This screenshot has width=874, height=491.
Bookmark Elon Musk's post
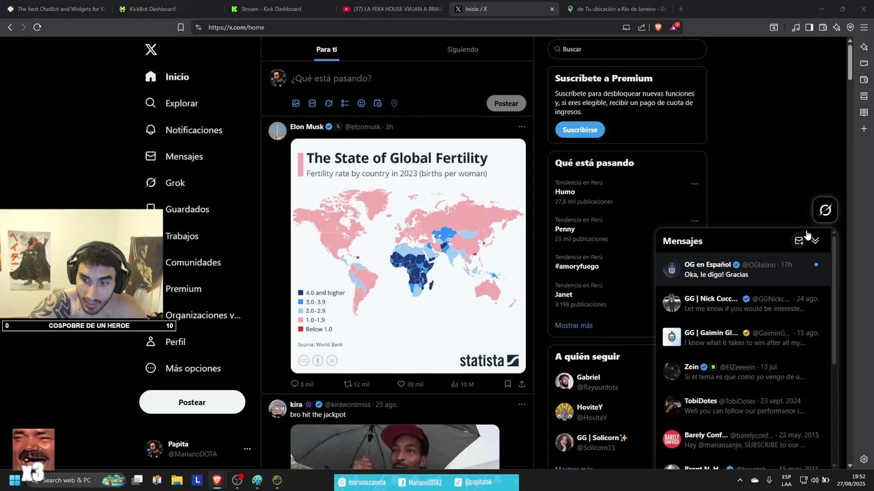point(507,384)
